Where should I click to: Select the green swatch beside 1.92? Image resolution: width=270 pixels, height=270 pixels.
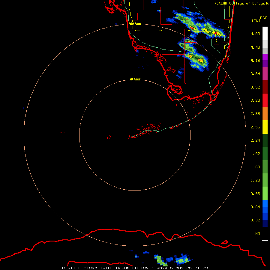pos(265,154)
